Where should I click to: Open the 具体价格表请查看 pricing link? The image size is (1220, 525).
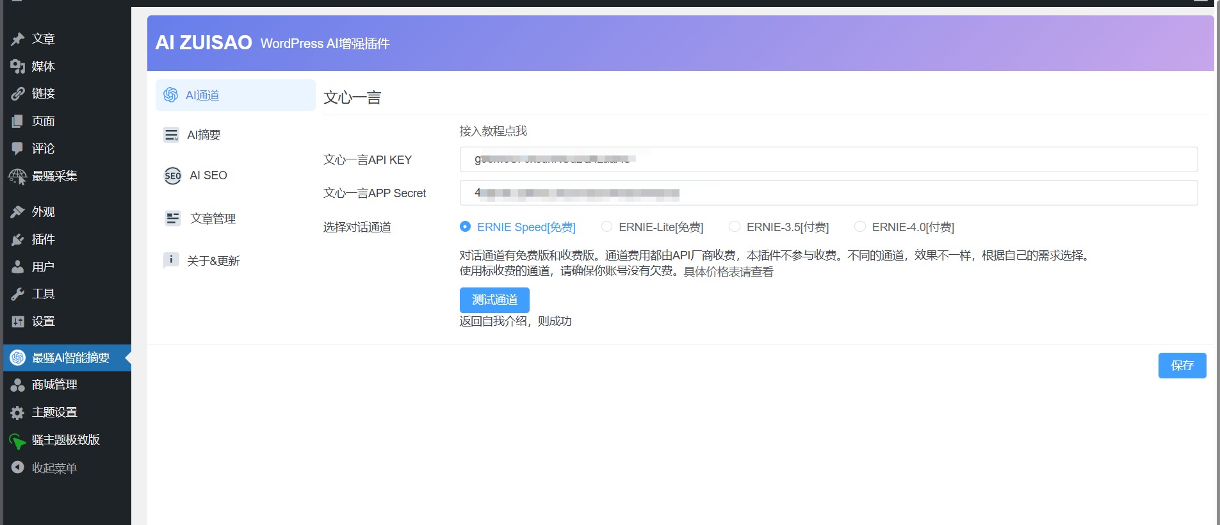tap(728, 272)
